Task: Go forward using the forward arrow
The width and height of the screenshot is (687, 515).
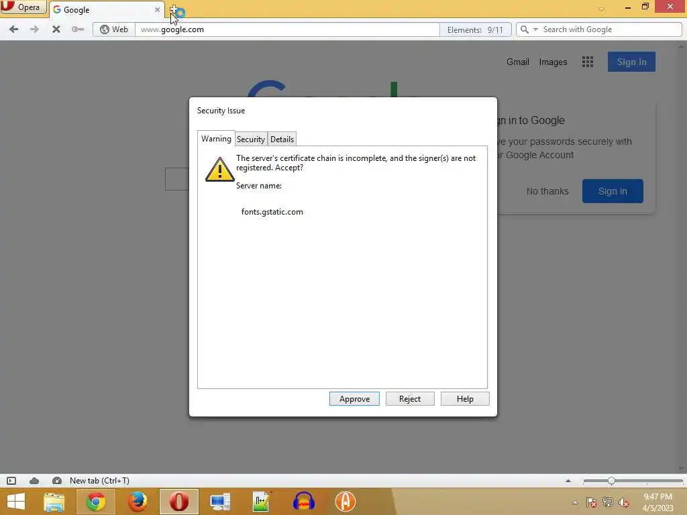Action: tap(34, 30)
